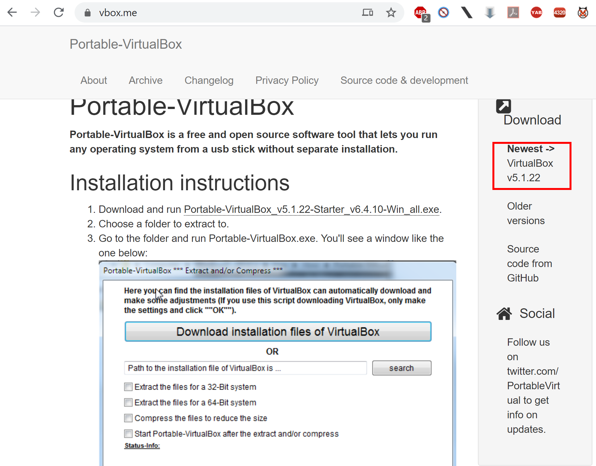Click the Status-Info label
Screen dimensions: 596x466
(142, 446)
